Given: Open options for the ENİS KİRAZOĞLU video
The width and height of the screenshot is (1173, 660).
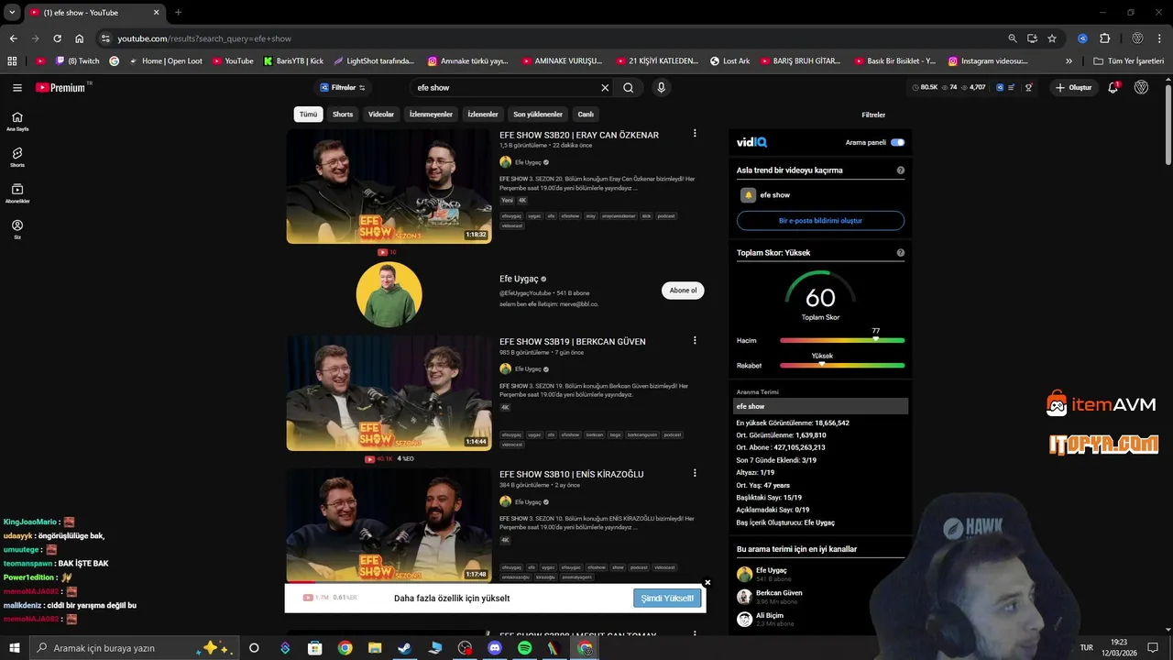Looking at the screenshot, I should point(695,473).
